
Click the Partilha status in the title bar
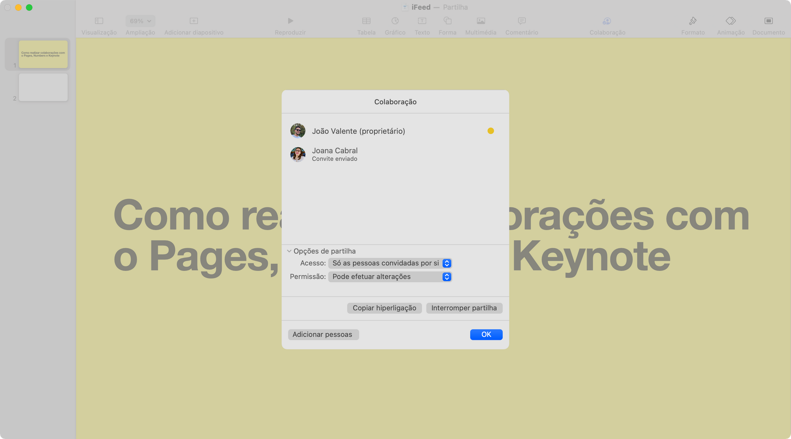455,7
